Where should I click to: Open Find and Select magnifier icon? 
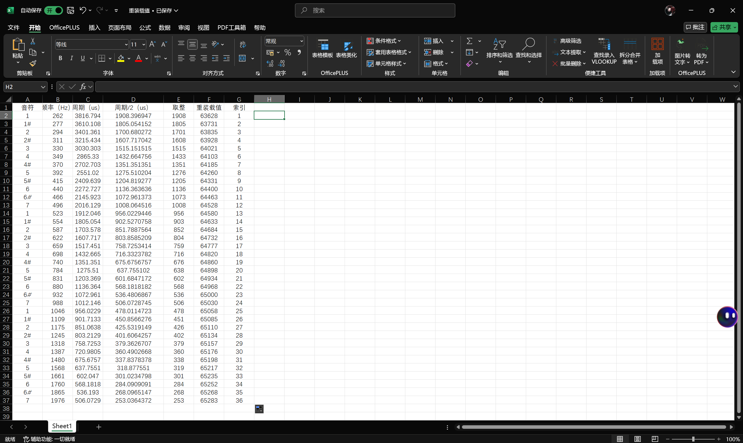click(x=528, y=45)
